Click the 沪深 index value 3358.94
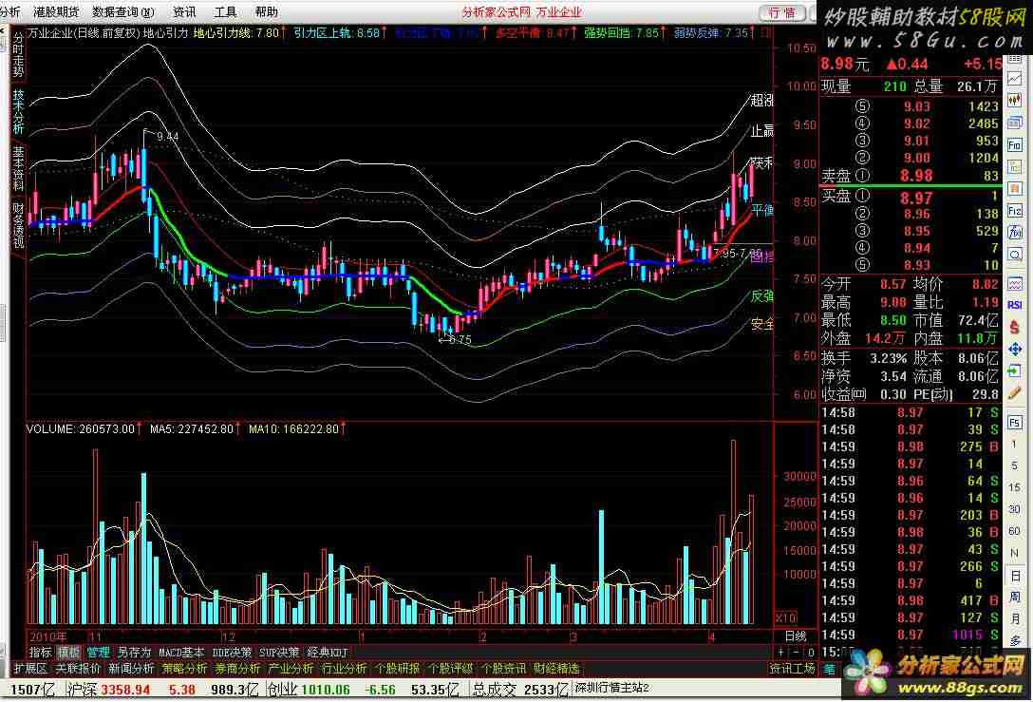 125,691
